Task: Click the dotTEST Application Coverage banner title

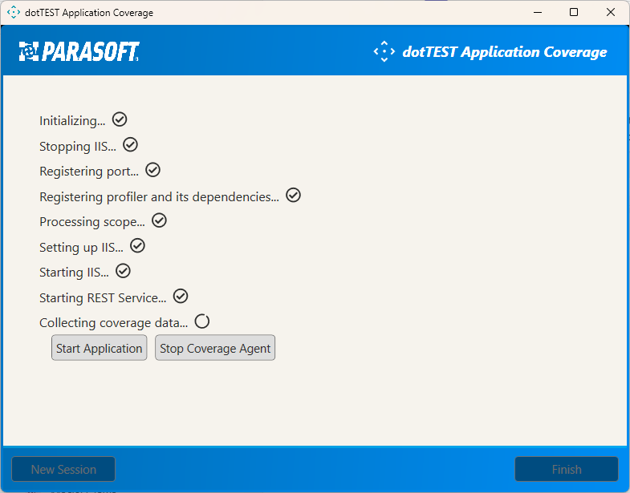Action: [x=505, y=52]
